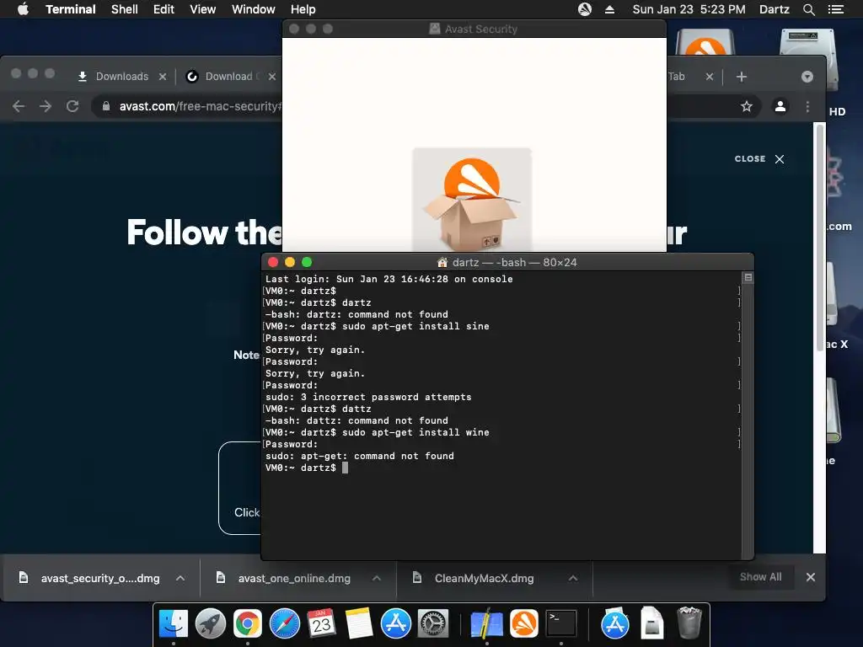Image resolution: width=863 pixels, height=647 pixels.
Task: Open the installer document icon beside the Trash
Action: (x=651, y=623)
